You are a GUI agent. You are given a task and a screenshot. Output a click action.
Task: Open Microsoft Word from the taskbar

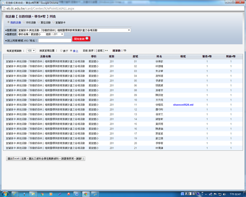click(x=77, y=194)
